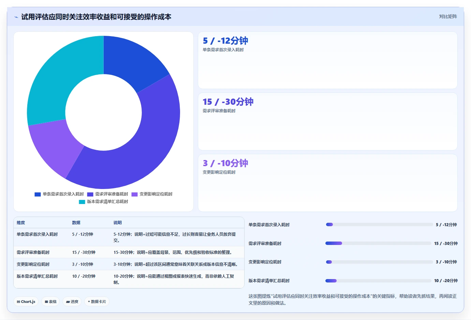The image size is (471, 320).
Task: Click description starting 5-12分钟
Action: (x=175, y=237)
